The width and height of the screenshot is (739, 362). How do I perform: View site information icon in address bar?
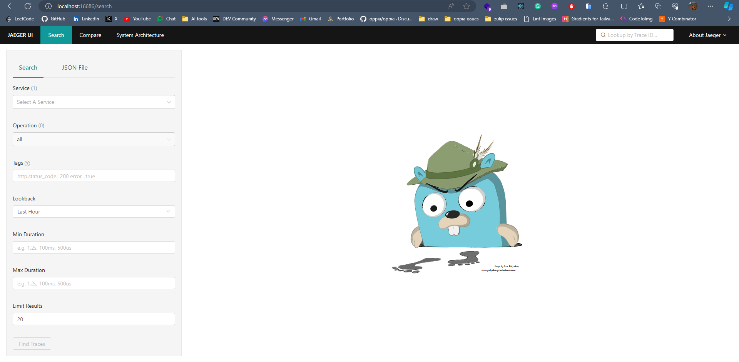coord(48,6)
